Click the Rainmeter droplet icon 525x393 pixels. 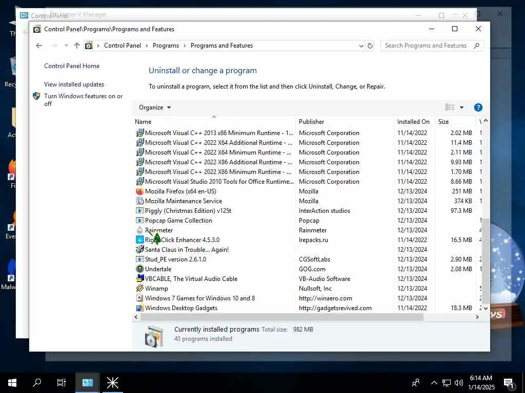click(139, 230)
